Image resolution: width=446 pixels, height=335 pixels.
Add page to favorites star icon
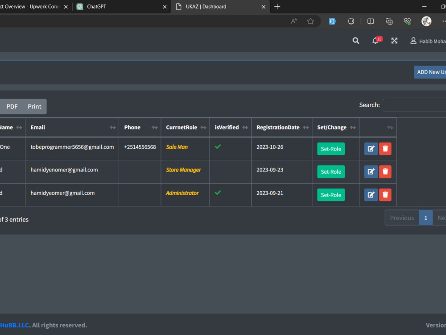(x=310, y=21)
